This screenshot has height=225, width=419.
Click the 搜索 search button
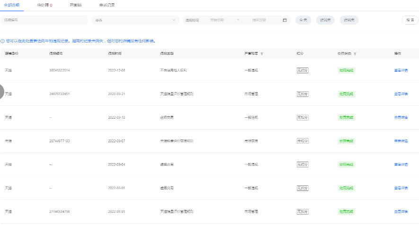point(410,20)
